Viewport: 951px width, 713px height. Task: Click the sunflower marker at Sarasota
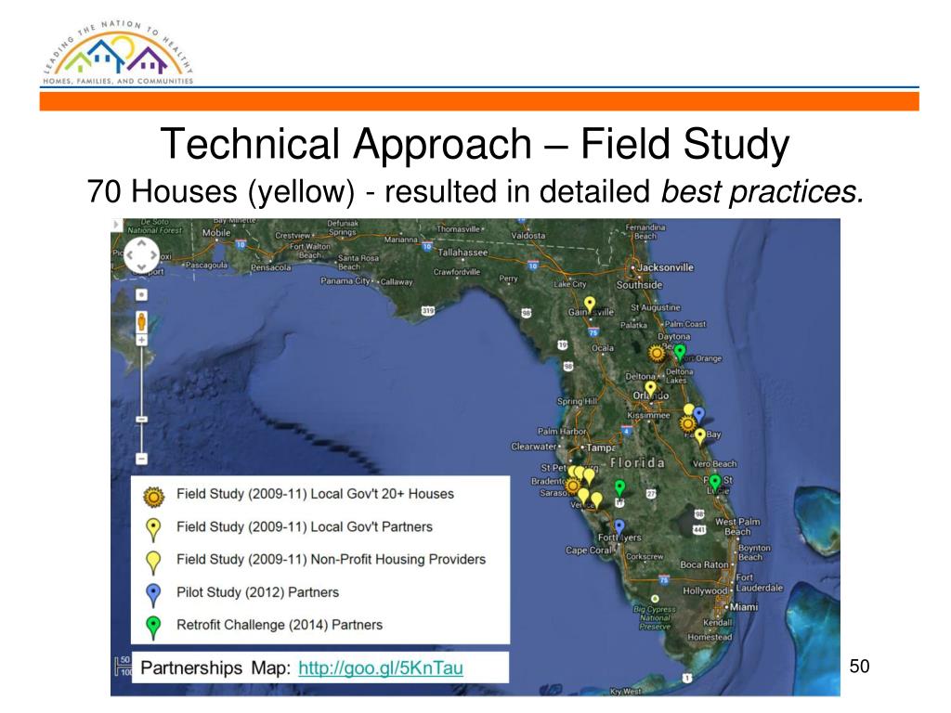pyautogui.click(x=572, y=486)
